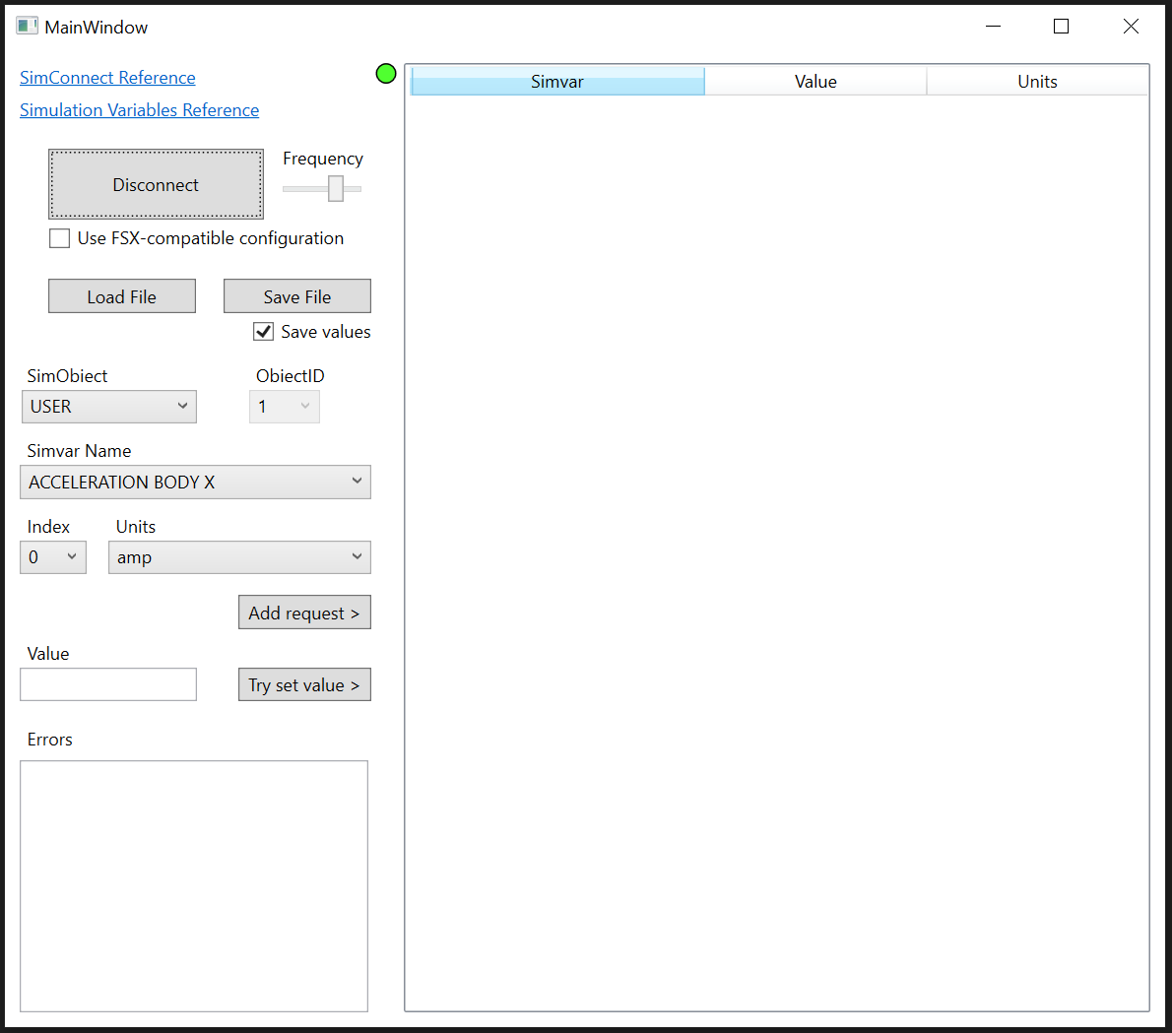Click Add request button
The image size is (1172, 1033).
tap(304, 612)
